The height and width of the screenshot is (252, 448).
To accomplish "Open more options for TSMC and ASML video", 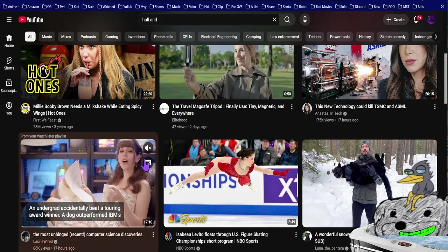I will (x=435, y=107).
